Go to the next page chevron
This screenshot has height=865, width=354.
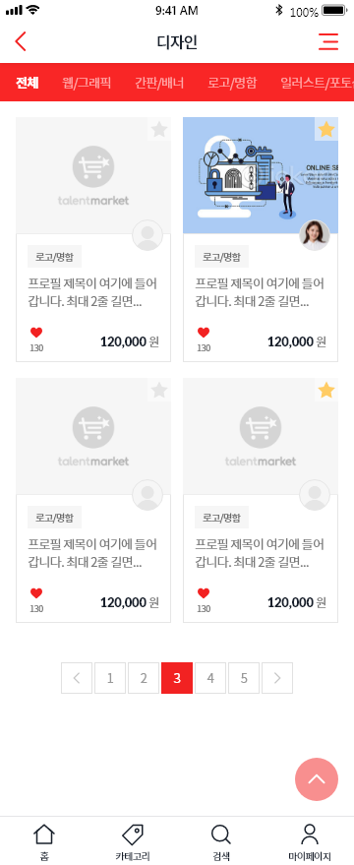tap(277, 678)
